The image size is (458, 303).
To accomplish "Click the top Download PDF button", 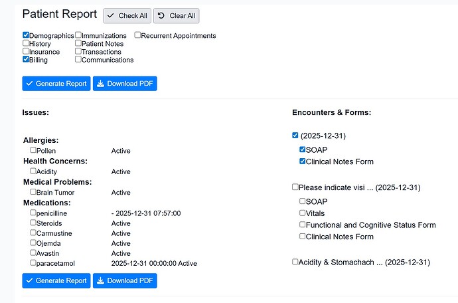I will point(125,84).
